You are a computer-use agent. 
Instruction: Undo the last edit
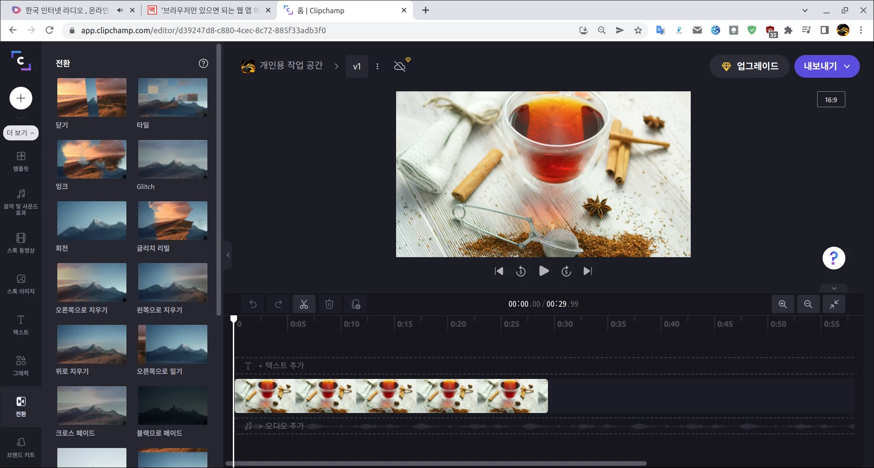click(x=253, y=304)
